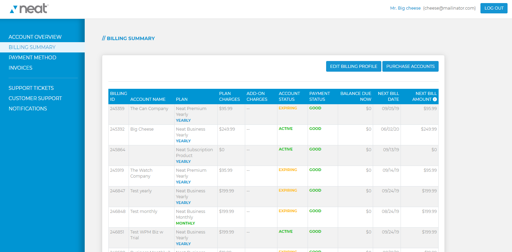The image size is (512, 252).
Task: Click billing ID 246848
Action: tap(118, 212)
